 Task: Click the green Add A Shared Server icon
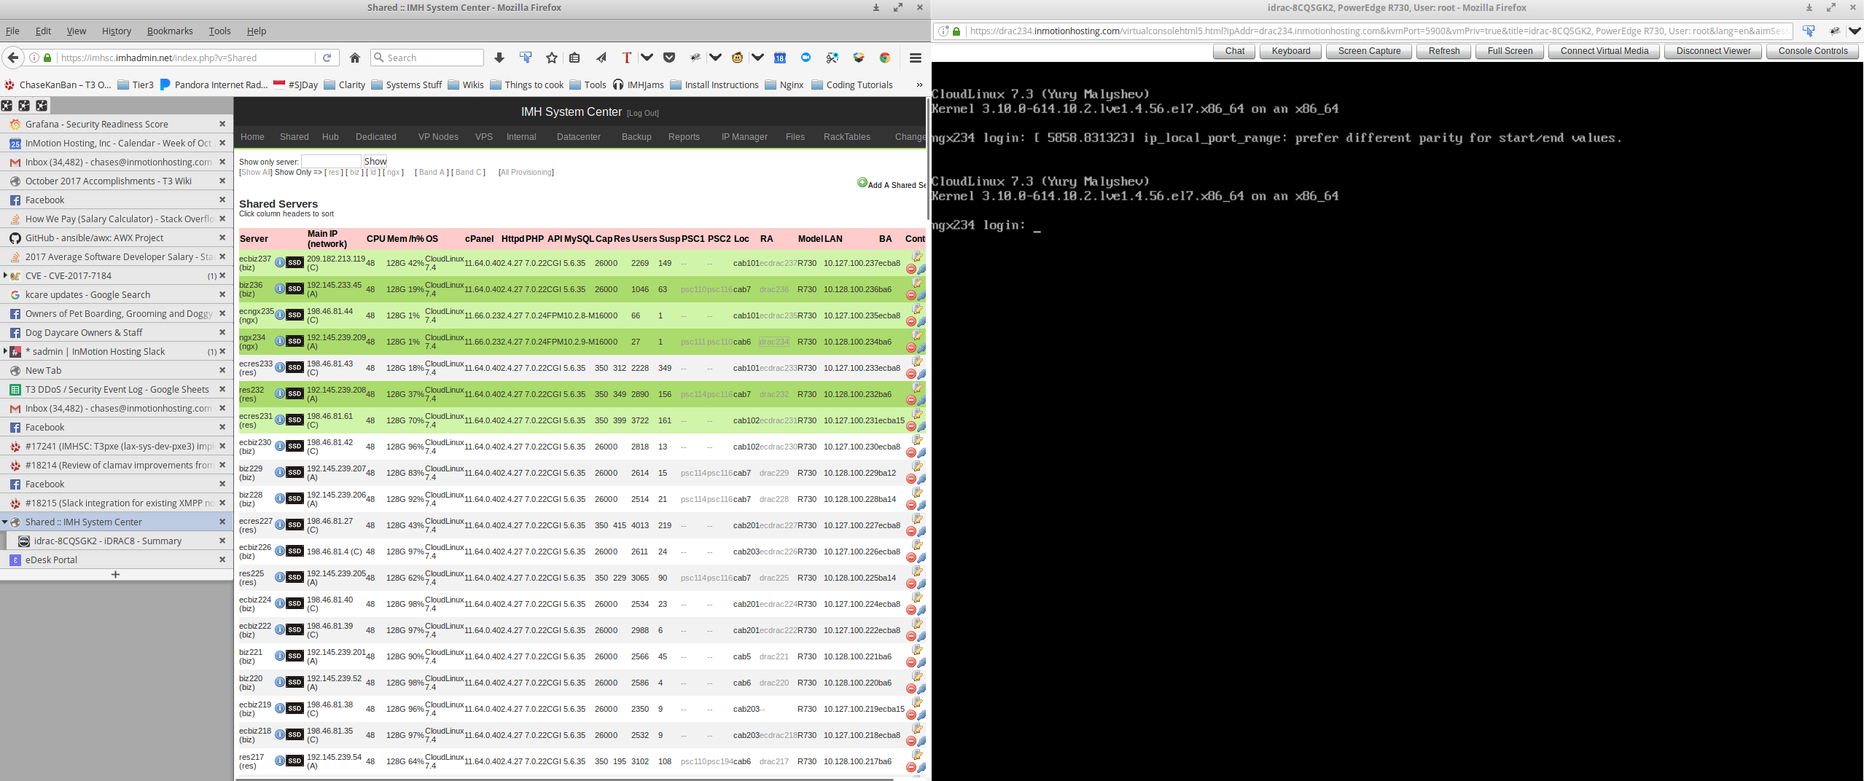click(862, 183)
